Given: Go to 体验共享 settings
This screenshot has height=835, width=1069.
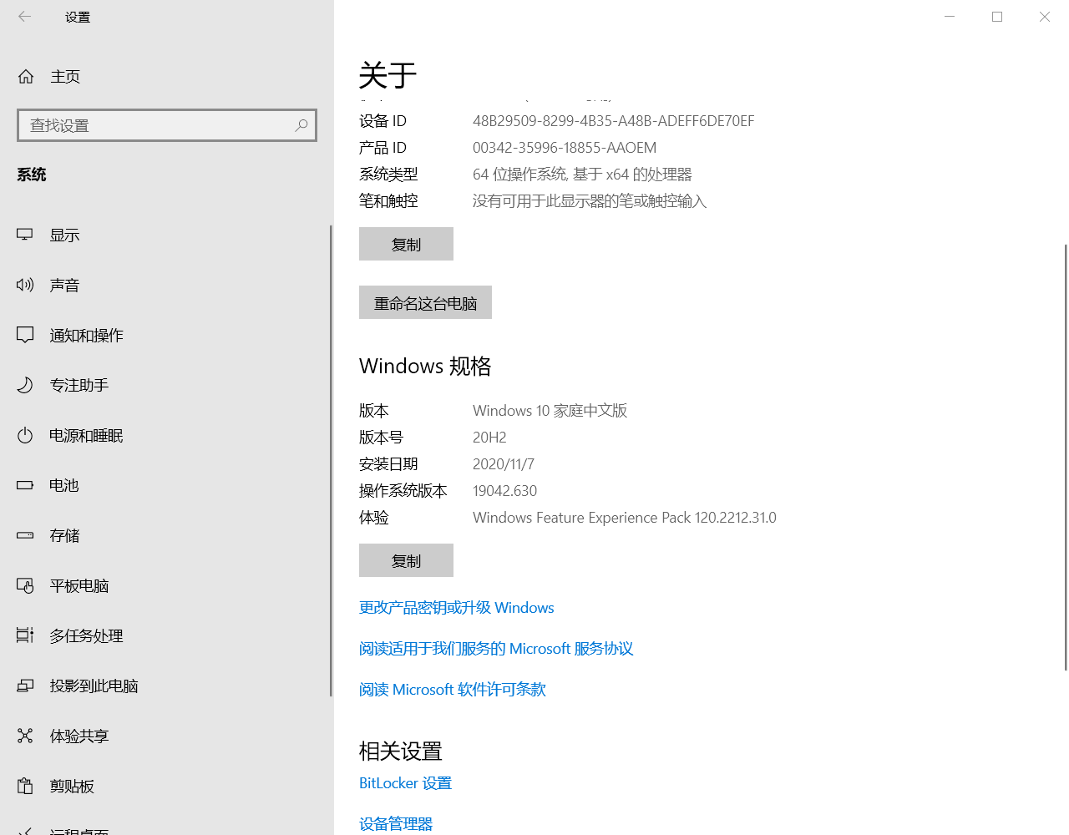Looking at the screenshot, I should [x=79, y=736].
